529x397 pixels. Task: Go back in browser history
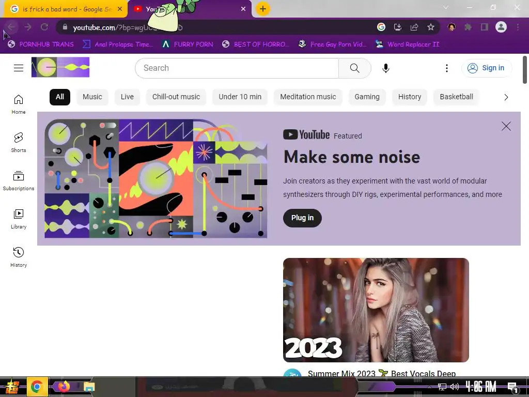11,27
